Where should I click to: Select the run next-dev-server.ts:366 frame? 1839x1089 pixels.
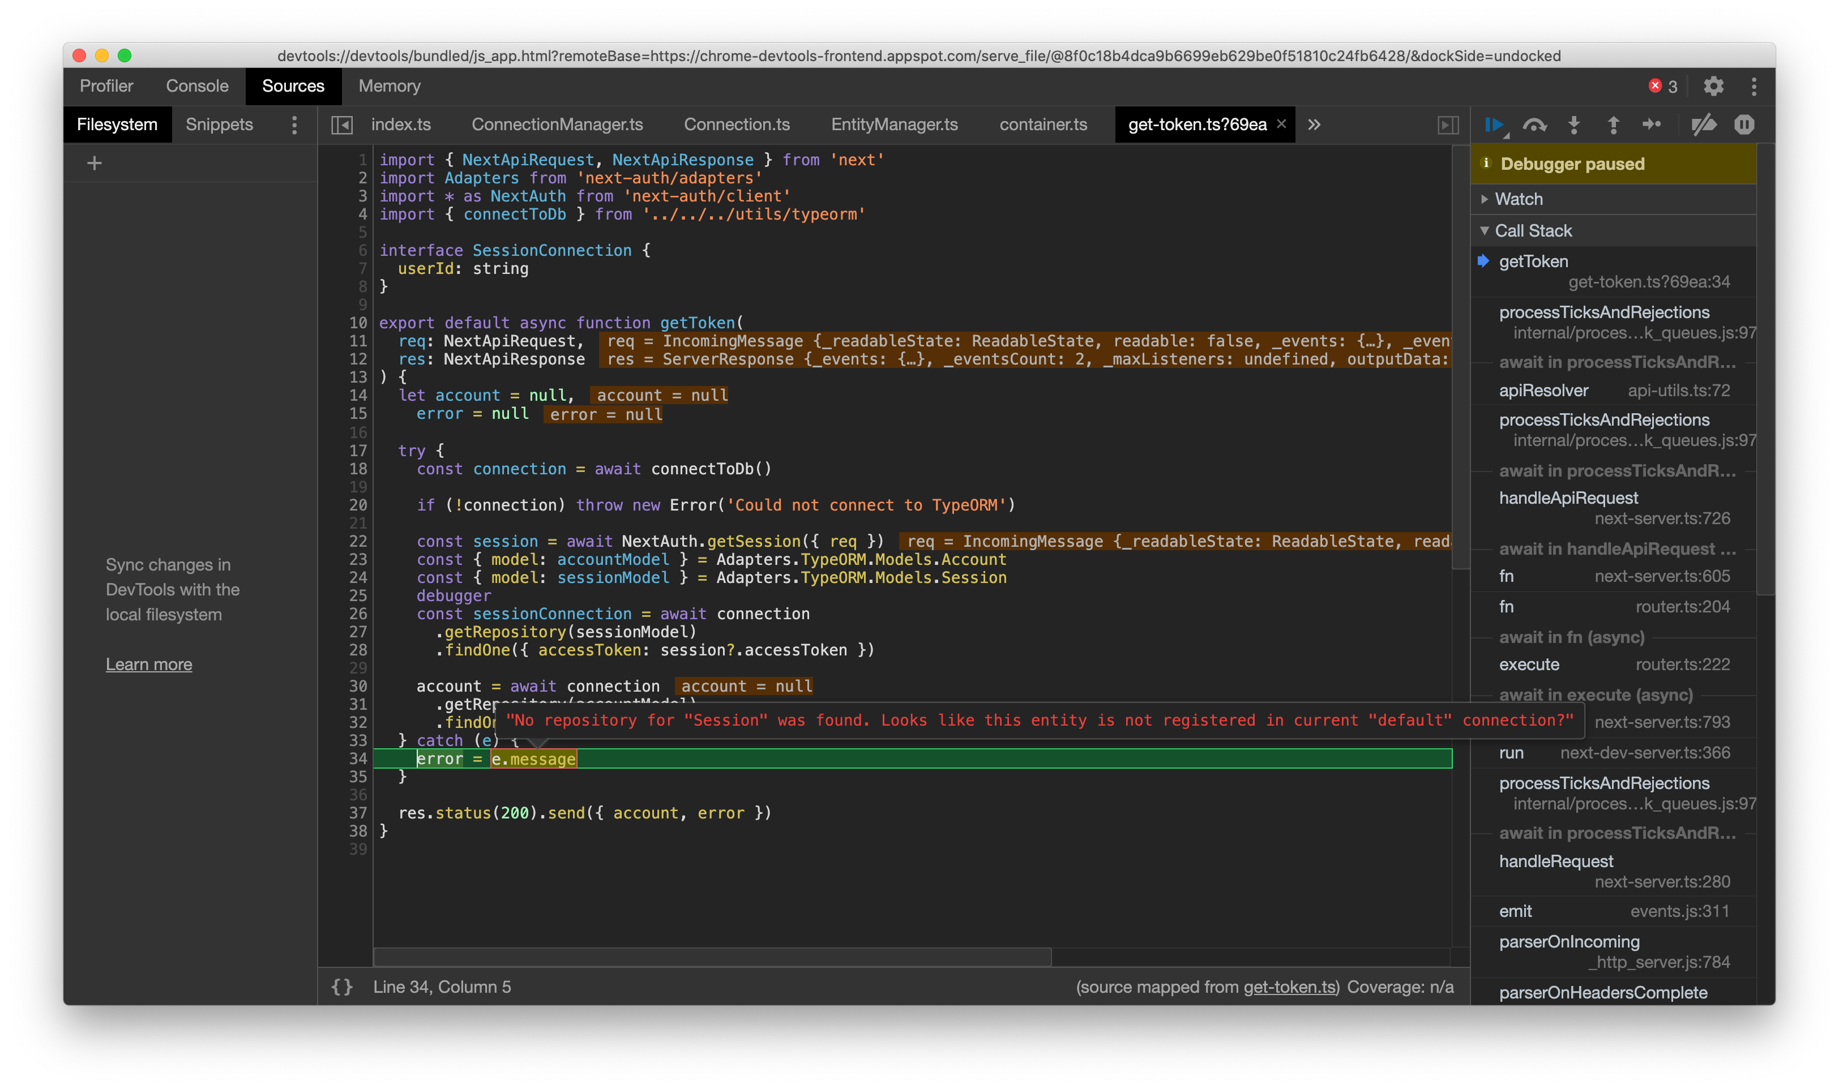coord(1614,753)
